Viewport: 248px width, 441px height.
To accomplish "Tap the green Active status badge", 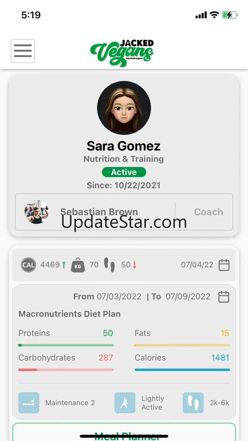I will (124, 172).
